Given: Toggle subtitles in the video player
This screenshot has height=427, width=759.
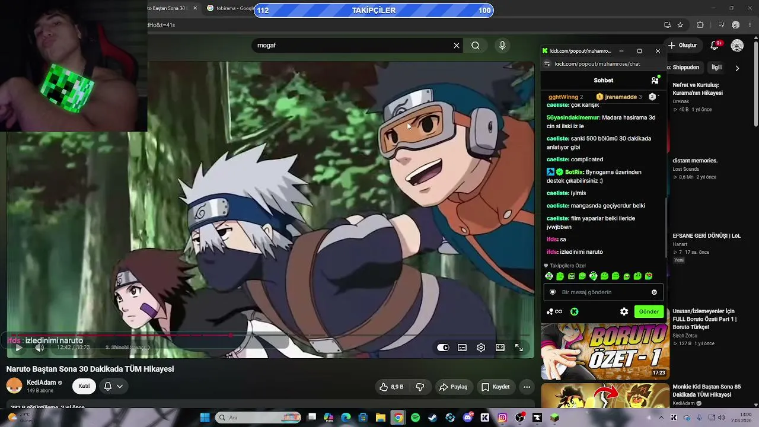Looking at the screenshot, I should click(462, 348).
